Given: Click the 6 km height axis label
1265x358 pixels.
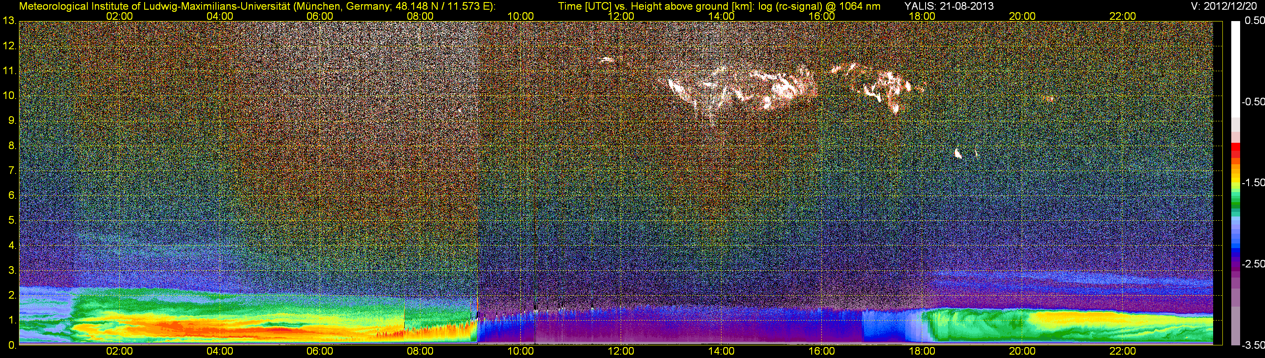Looking at the screenshot, I should click(12, 195).
